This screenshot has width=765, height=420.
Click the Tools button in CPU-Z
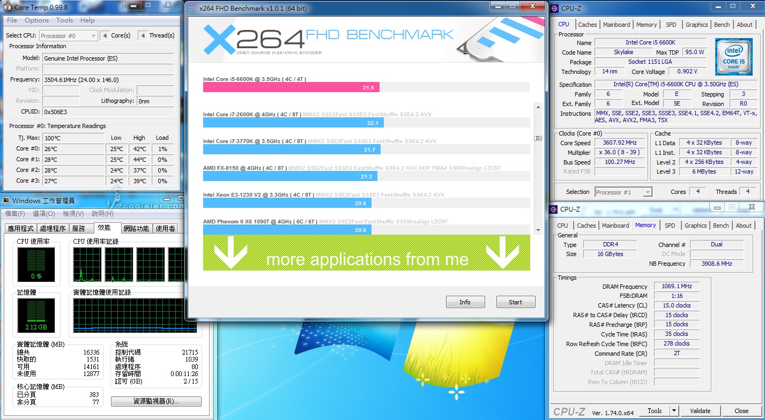[655, 411]
